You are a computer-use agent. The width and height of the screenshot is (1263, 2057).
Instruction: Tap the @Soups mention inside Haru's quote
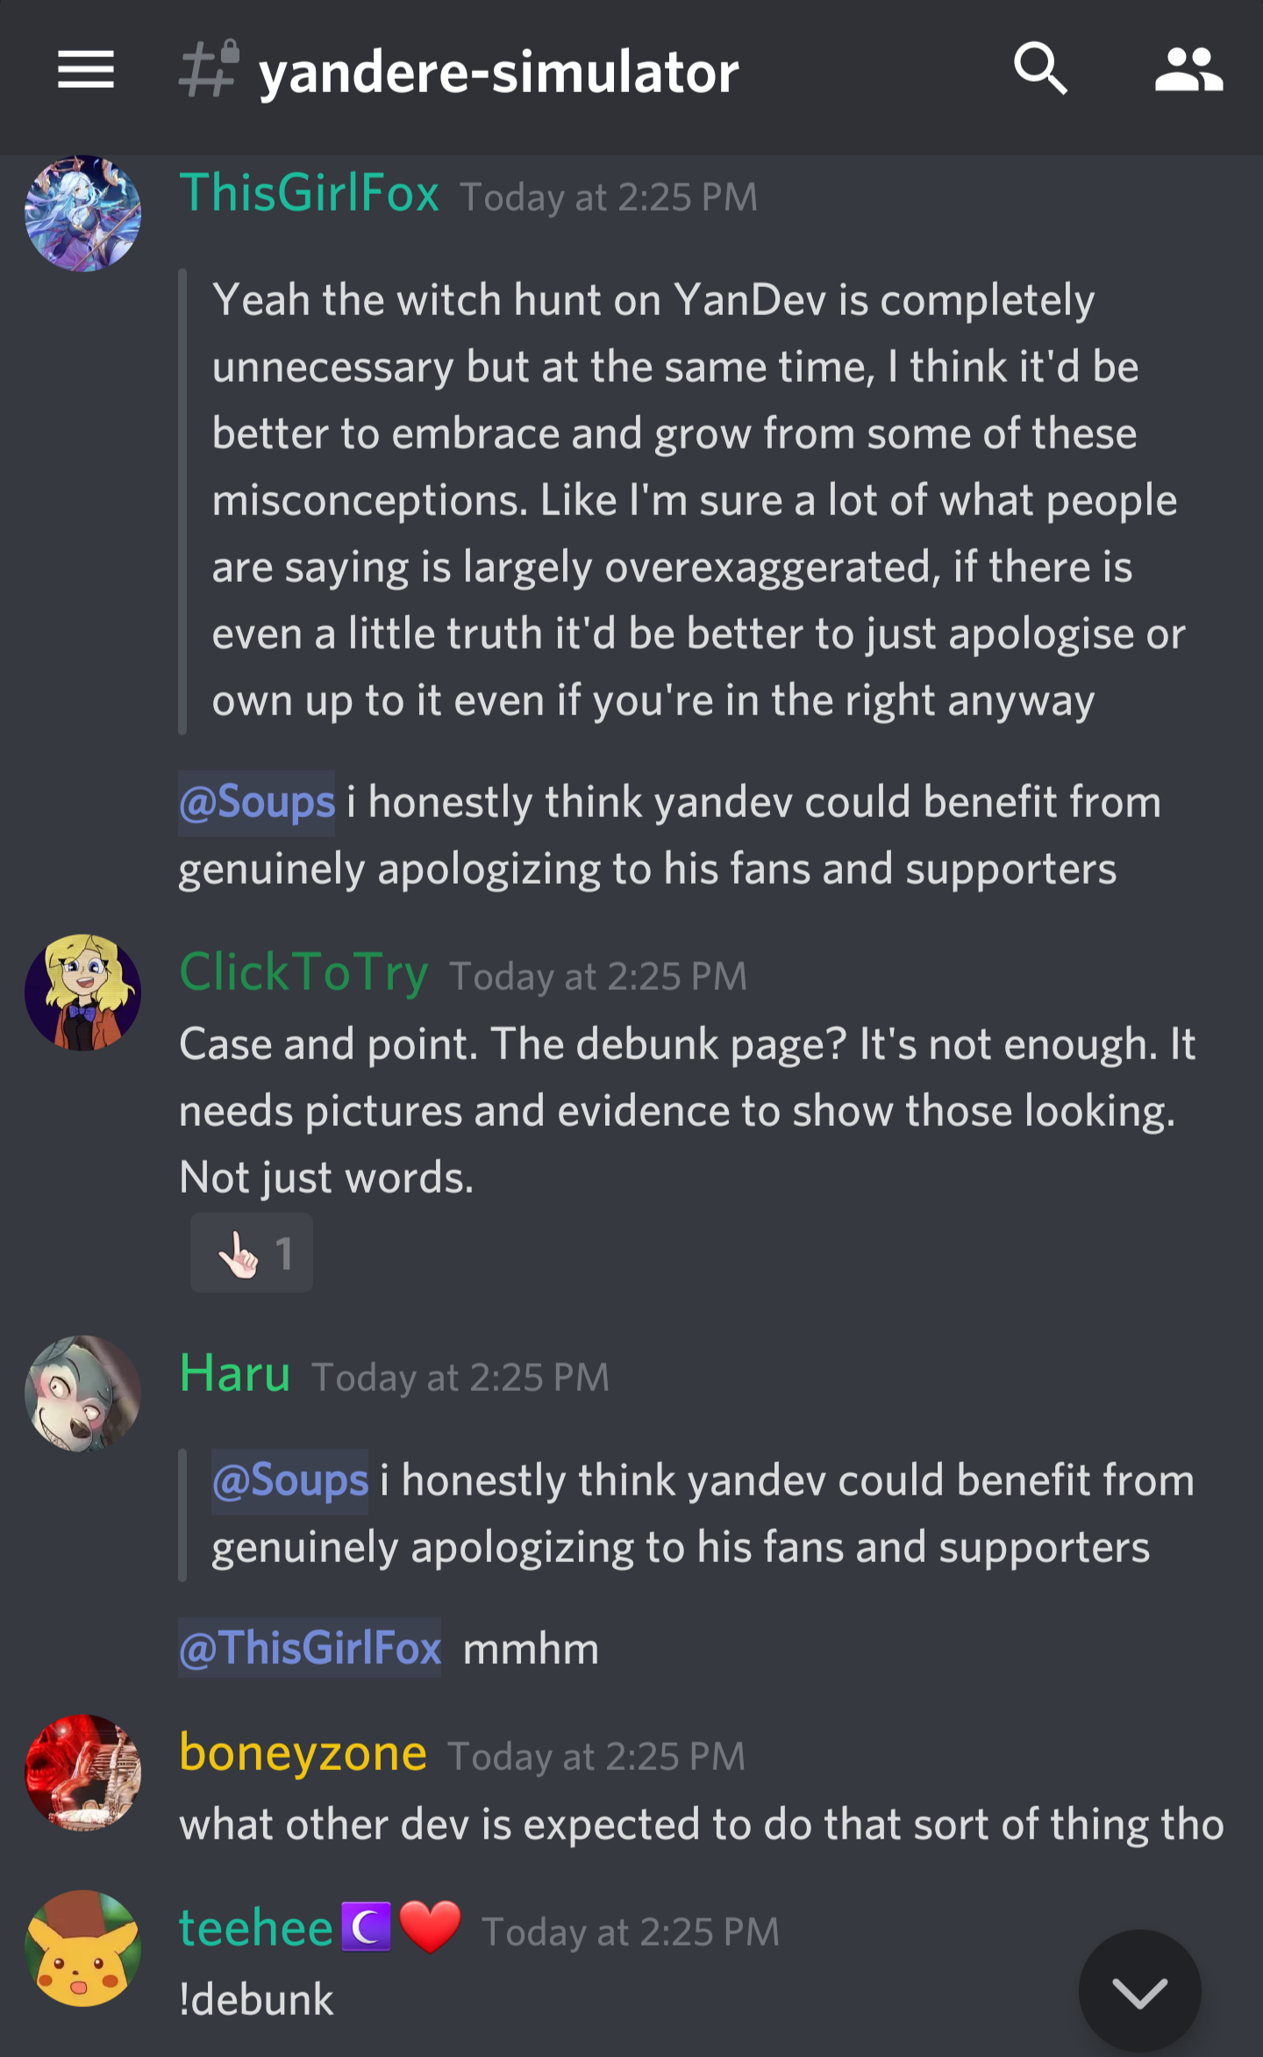click(290, 1481)
